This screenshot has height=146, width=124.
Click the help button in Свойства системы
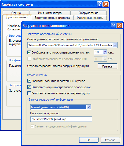tap(100, 4)
